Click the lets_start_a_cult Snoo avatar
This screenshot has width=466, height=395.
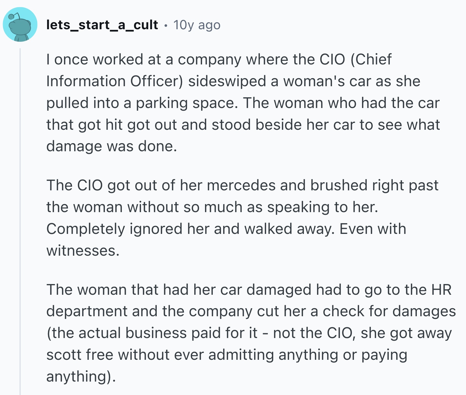pyautogui.click(x=20, y=24)
